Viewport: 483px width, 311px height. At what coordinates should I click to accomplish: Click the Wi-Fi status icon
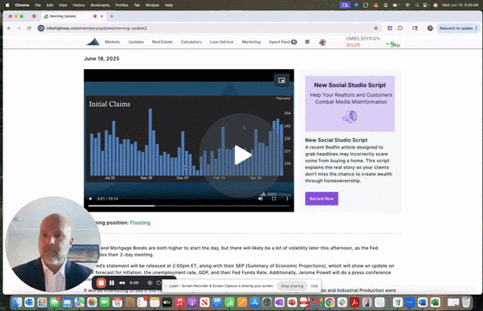click(408, 5)
